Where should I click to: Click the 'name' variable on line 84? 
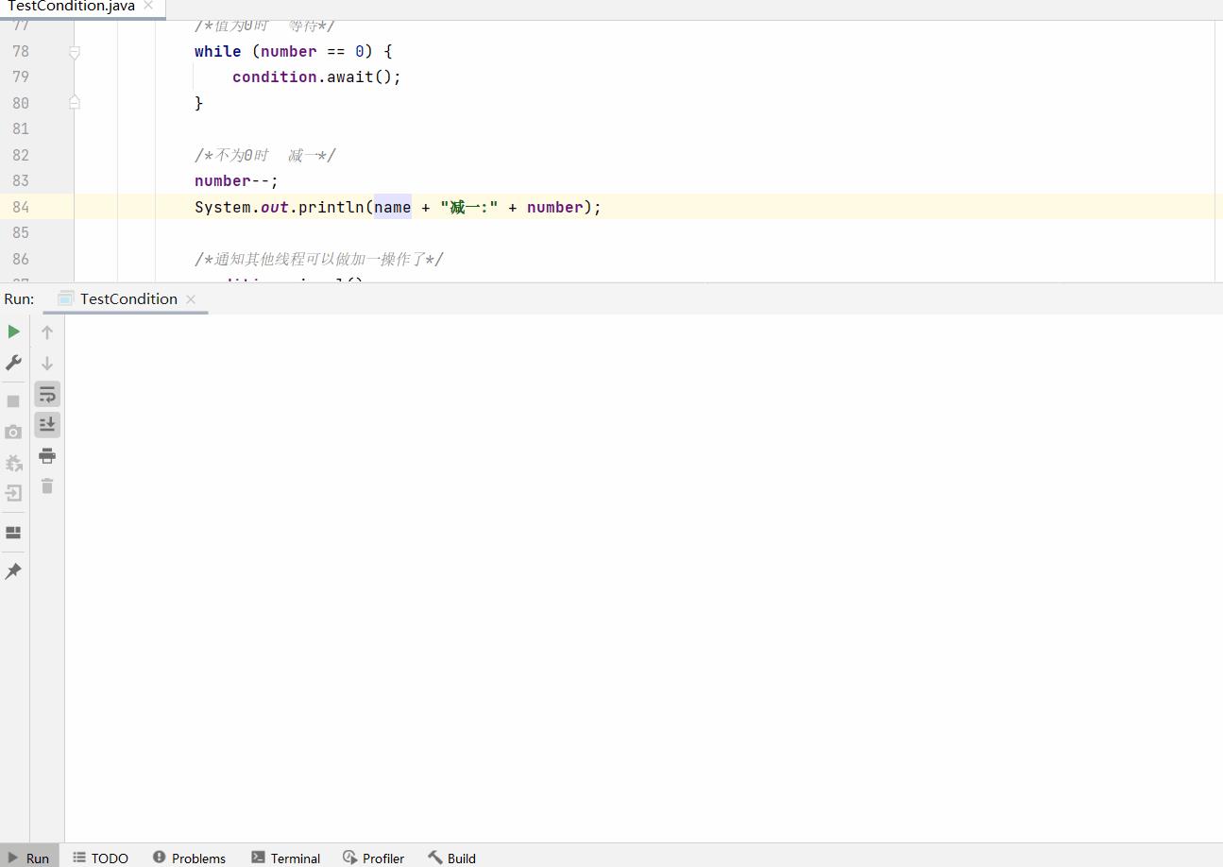click(393, 207)
